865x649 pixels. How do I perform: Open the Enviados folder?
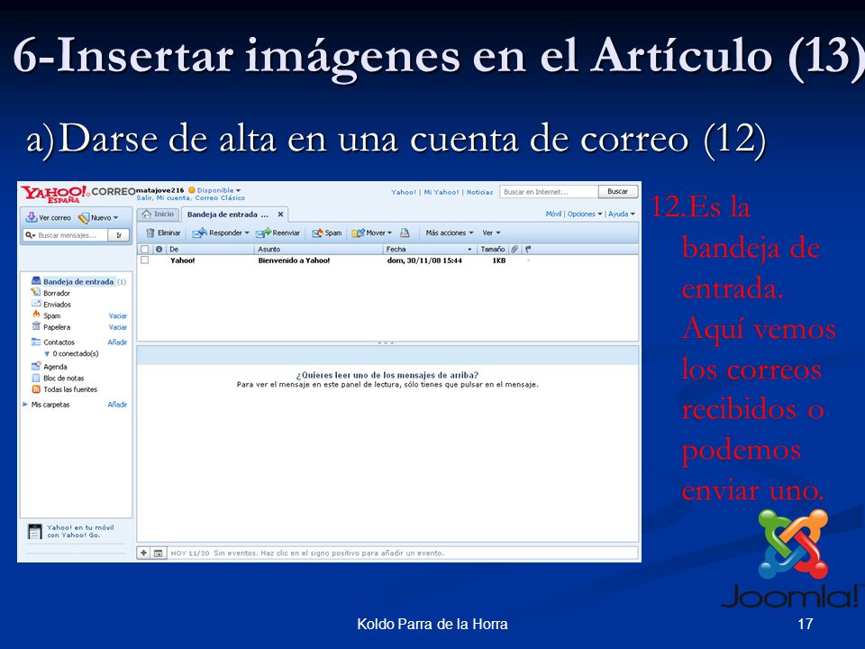[x=57, y=305]
